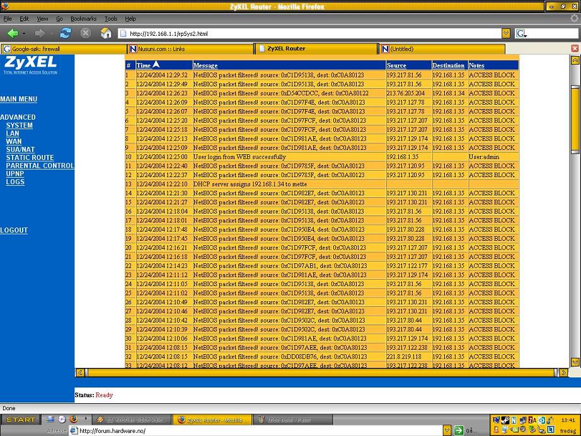Screen dimensions: 581x436
Task: Open the UPNP link
Action: pos(15,173)
